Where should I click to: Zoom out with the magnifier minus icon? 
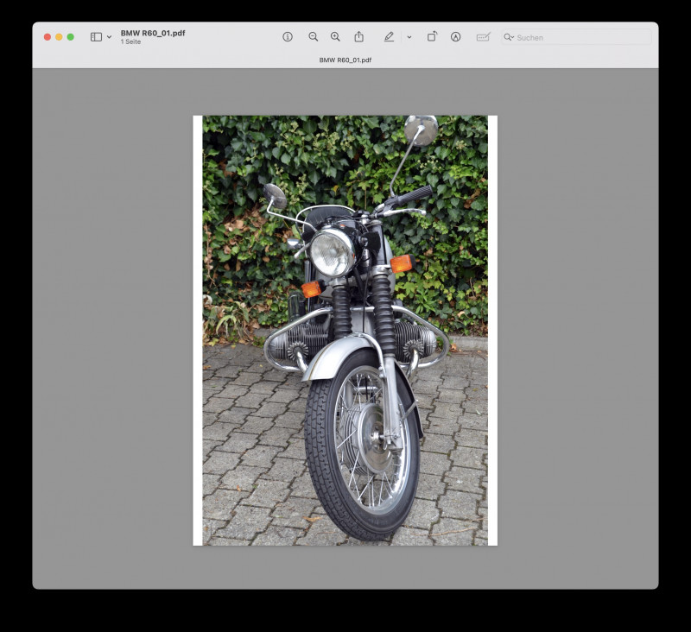pos(313,37)
